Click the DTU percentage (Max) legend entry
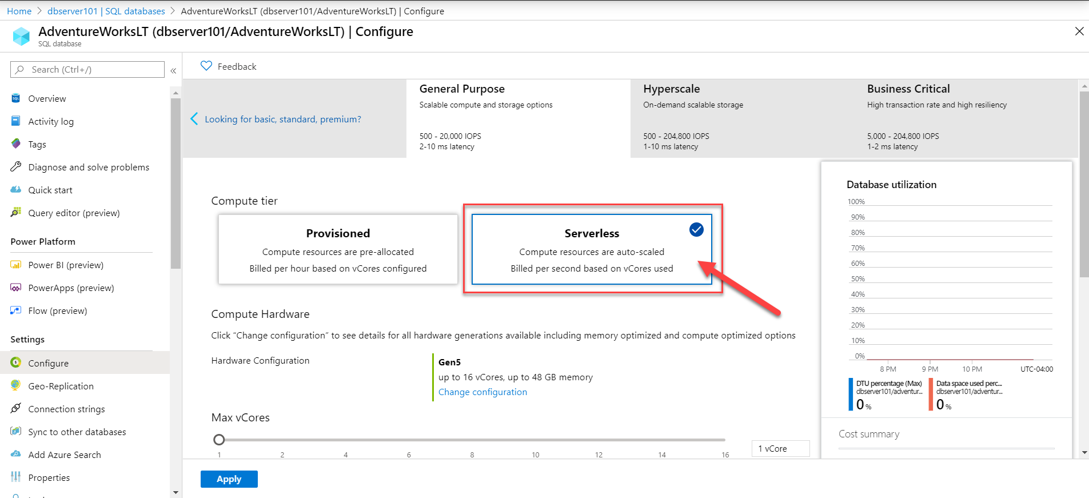Image resolution: width=1089 pixels, height=498 pixels. click(x=885, y=395)
